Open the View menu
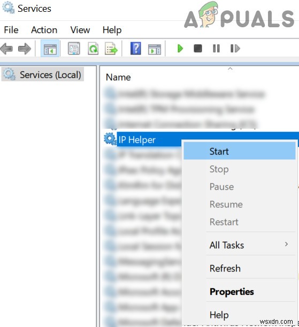 tap(80, 30)
